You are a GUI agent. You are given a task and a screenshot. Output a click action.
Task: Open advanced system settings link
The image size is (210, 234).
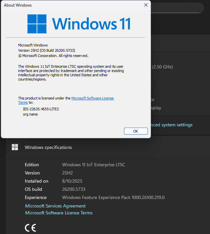pyautogui.click(x=172, y=125)
